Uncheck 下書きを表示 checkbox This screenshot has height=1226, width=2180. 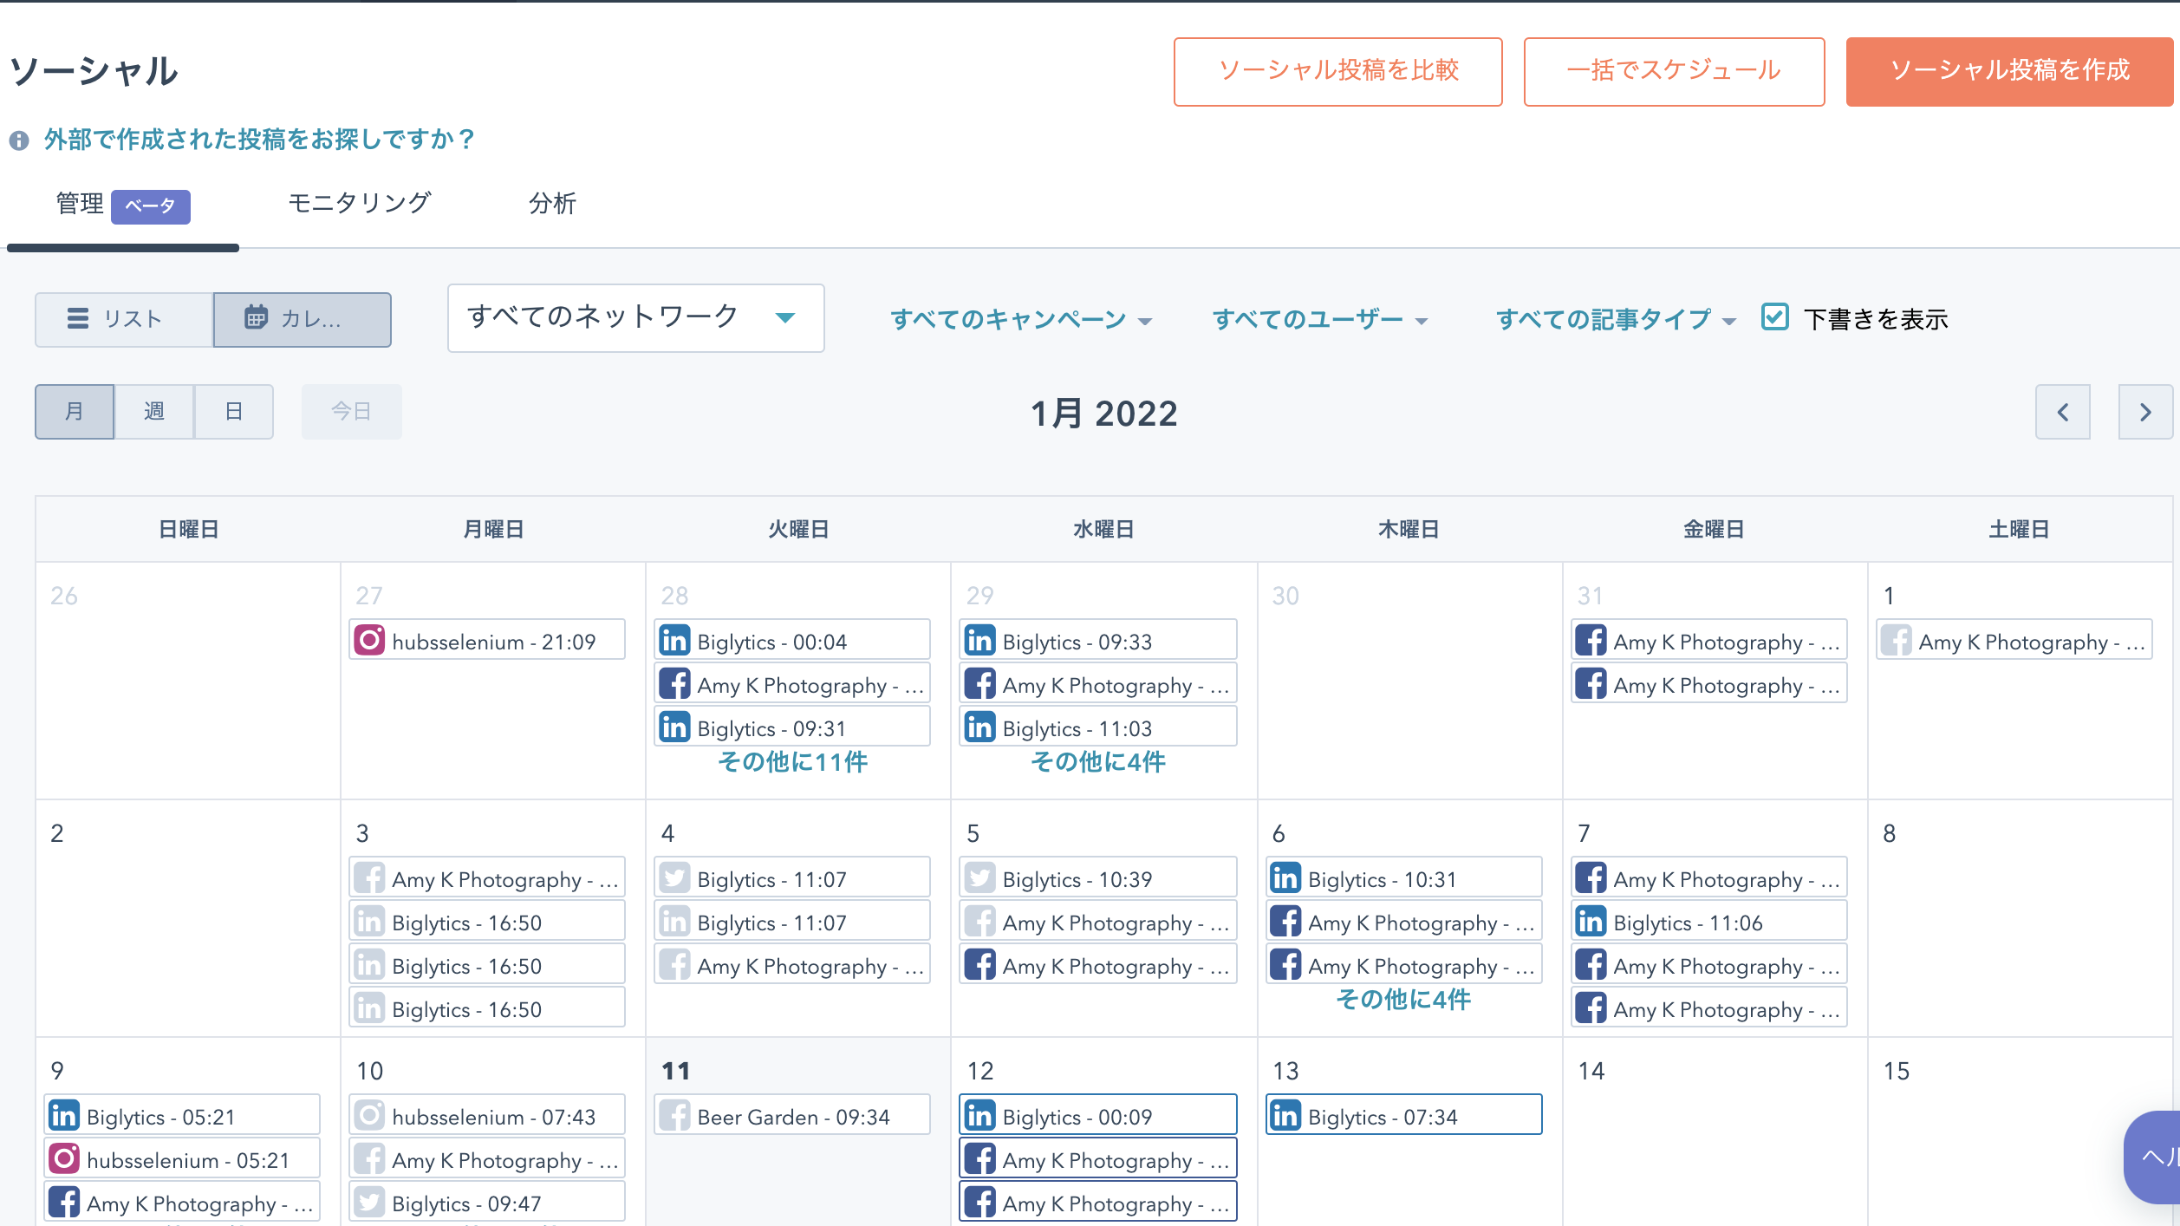tap(1773, 316)
